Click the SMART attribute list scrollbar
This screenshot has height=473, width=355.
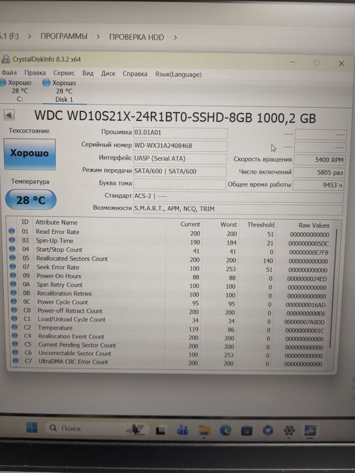[x=331, y=289]
